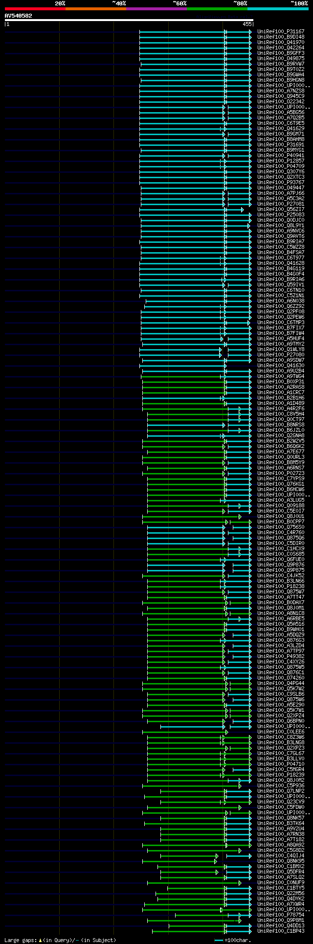
Task: Open UniRef100_A6RBE5 entry
Action: pyautogui.click(x=281, y=618)
